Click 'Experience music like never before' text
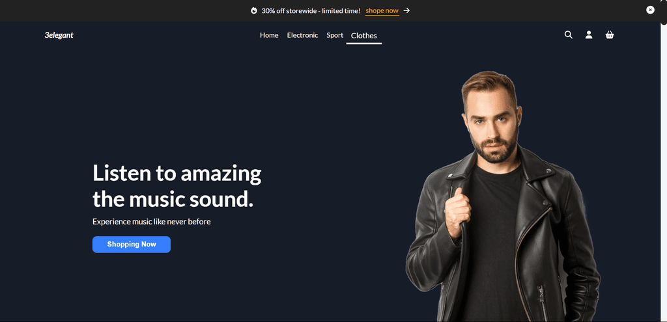 (151, 222)
